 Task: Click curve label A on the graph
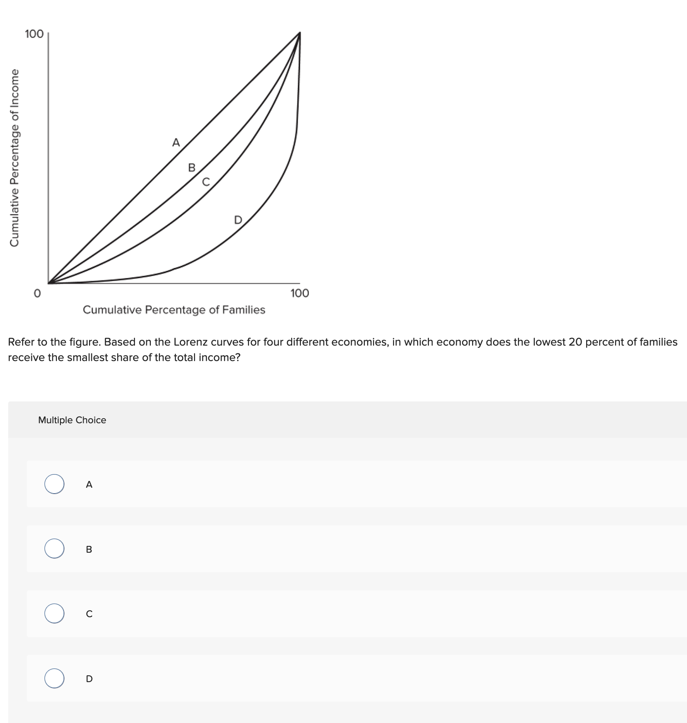click(x=176, y=142)
